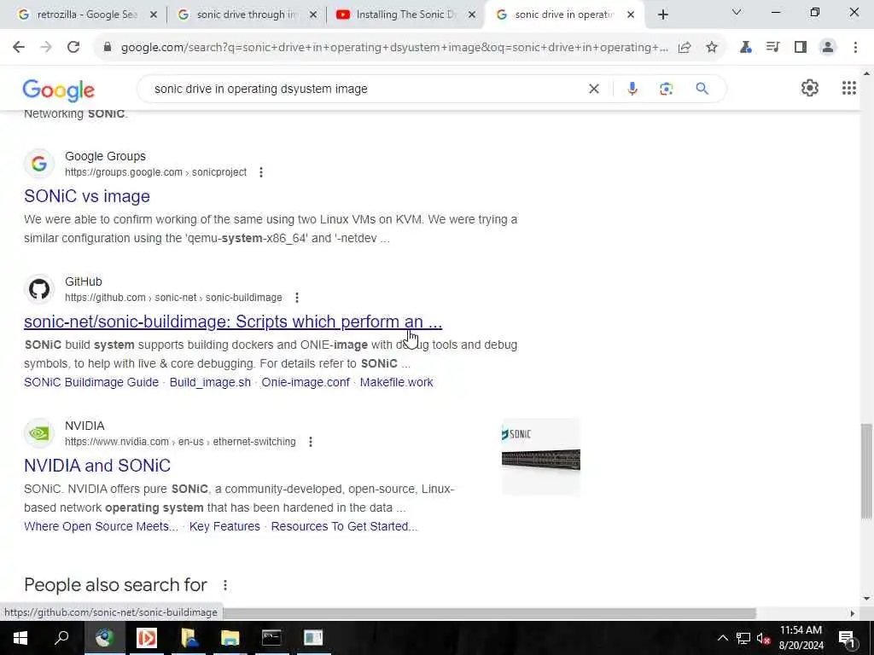Screen dimensions: 874x655
Task: Share this page via address bar icon
Action: 685,48
